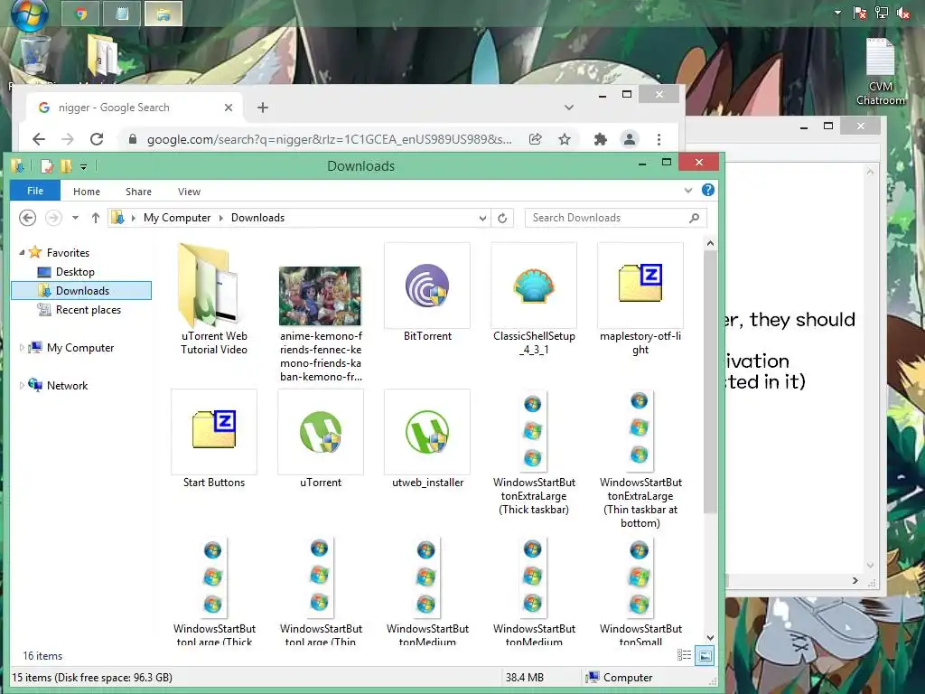Open the File tab in Explorer
Image resolution: width=925 pixels, height=694 pixels.
[35, 191]
